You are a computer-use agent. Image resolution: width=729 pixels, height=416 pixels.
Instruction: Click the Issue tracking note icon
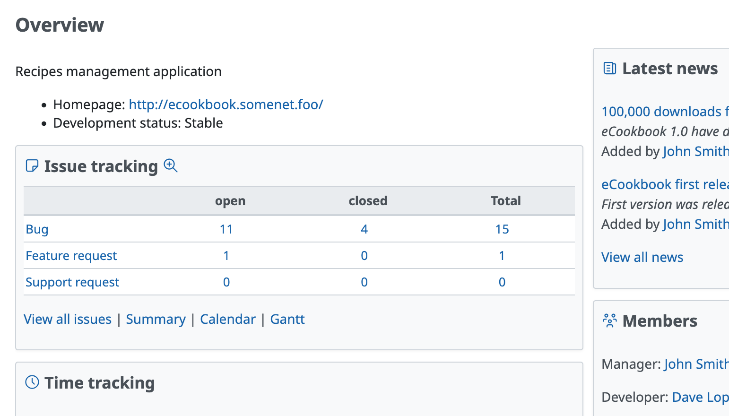pyautogui.click(x=32, y=166)
